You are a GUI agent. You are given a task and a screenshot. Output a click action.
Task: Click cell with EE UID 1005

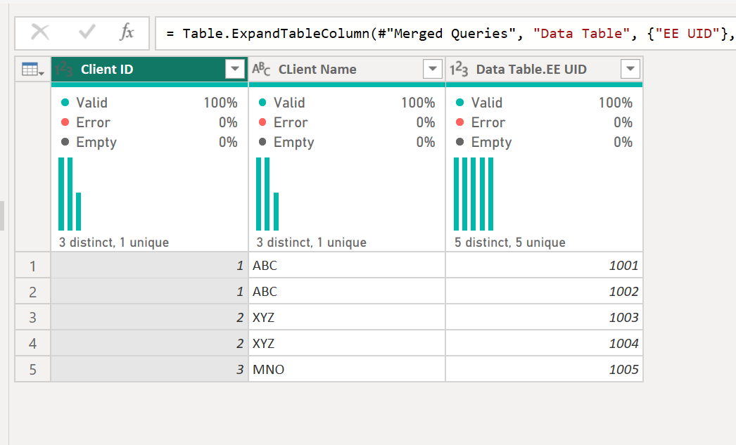point(545,370)
